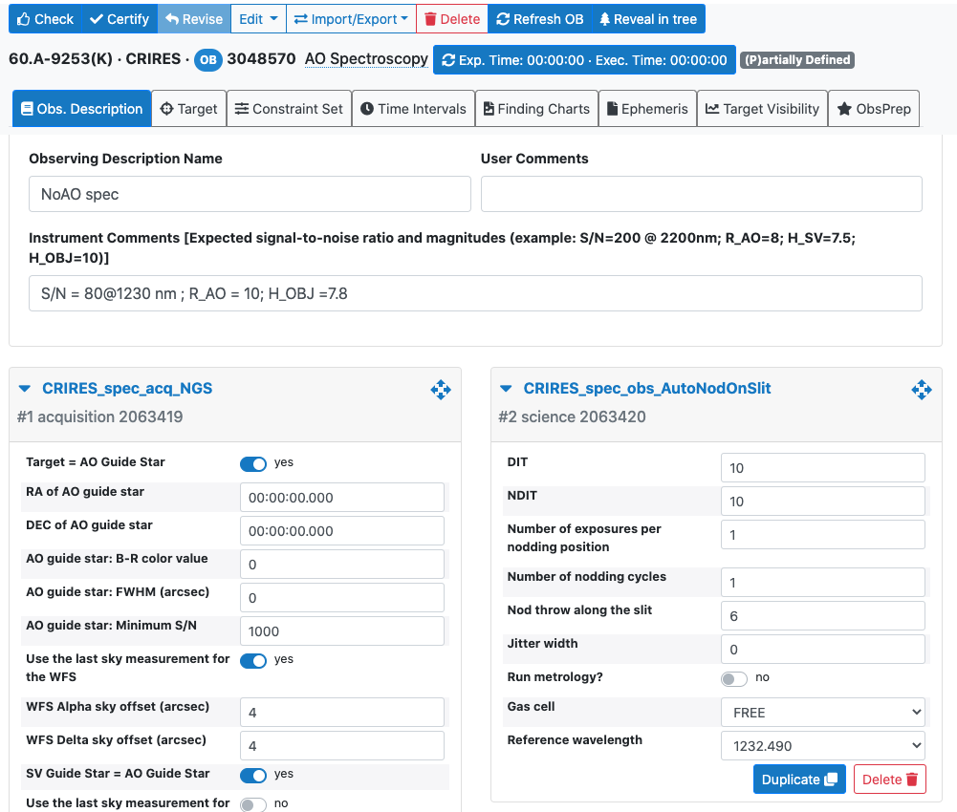Screen dimensions: 957x812
Task: Toggle Target = AO Guide Star switch
Action: pos(253,463)
